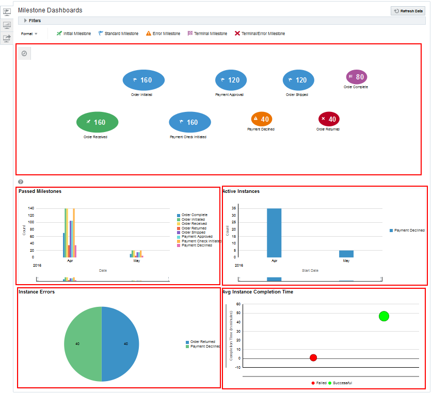This screenshot has height=394, width=432.
Task: Open the chart dashboard sidebar icon
Action: [x=7, y=25]
